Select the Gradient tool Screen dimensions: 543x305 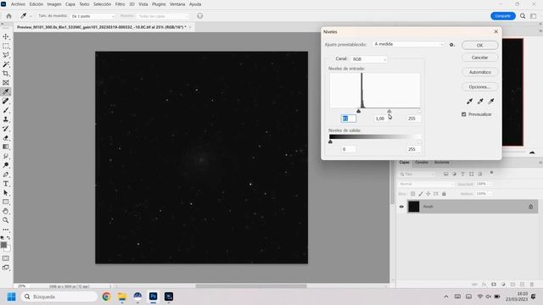6,147
